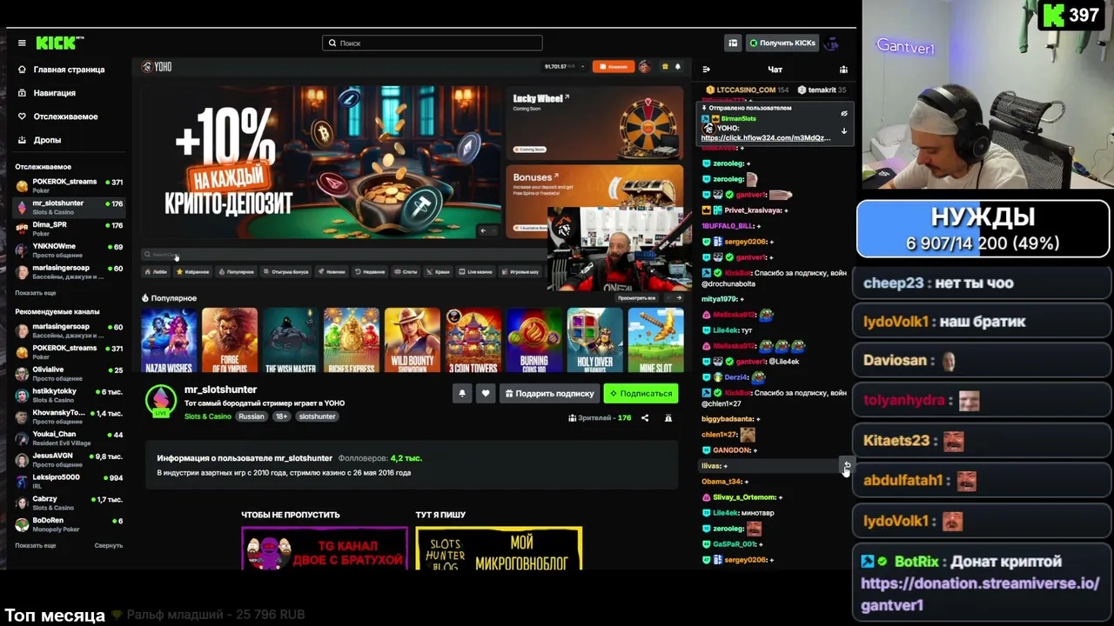Click the casino gift icon
Image resolution: width=1114 pixels, height=626 pixels.
665,67
